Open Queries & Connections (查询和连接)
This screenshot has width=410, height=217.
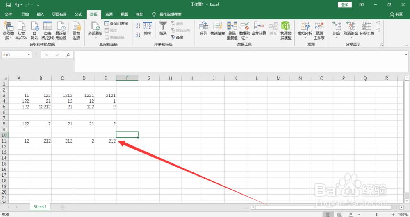(116, 23)
